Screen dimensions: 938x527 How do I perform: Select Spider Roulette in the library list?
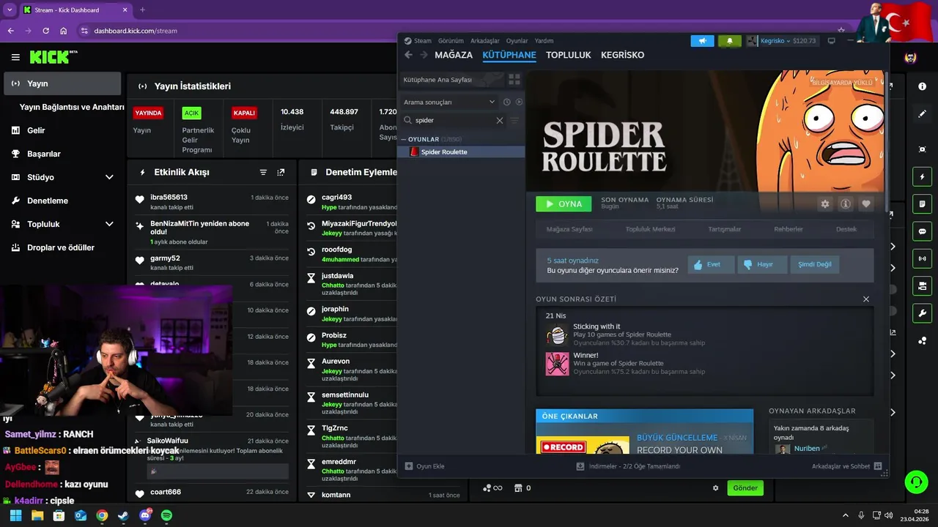click(x=462, y=152)
